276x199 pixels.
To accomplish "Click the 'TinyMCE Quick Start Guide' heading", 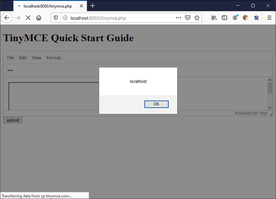I will [68, 38].
